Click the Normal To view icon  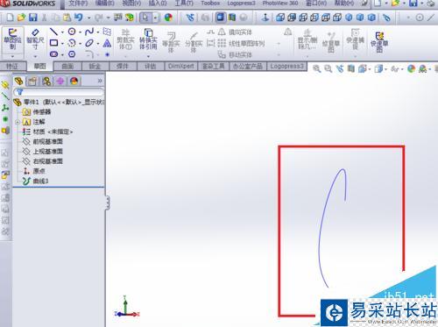tap(265, 18)
